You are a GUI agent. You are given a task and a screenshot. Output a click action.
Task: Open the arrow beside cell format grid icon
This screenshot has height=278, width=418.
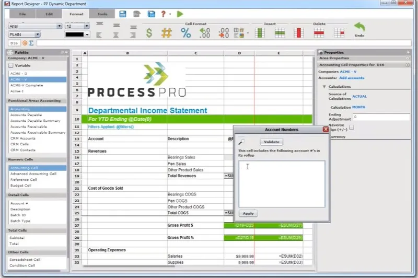click(x=248, y=33)
